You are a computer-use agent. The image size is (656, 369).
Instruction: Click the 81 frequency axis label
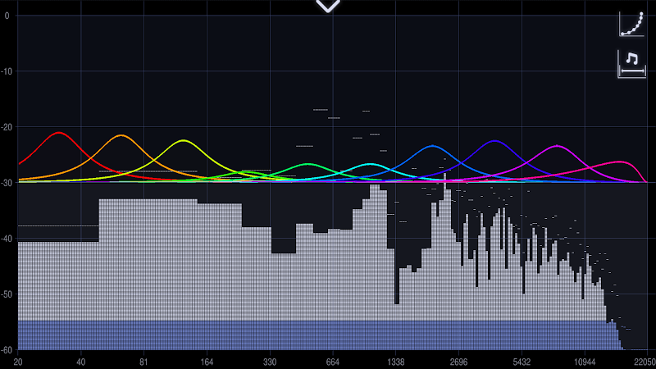pyautogui.click(x=143, y=362)
